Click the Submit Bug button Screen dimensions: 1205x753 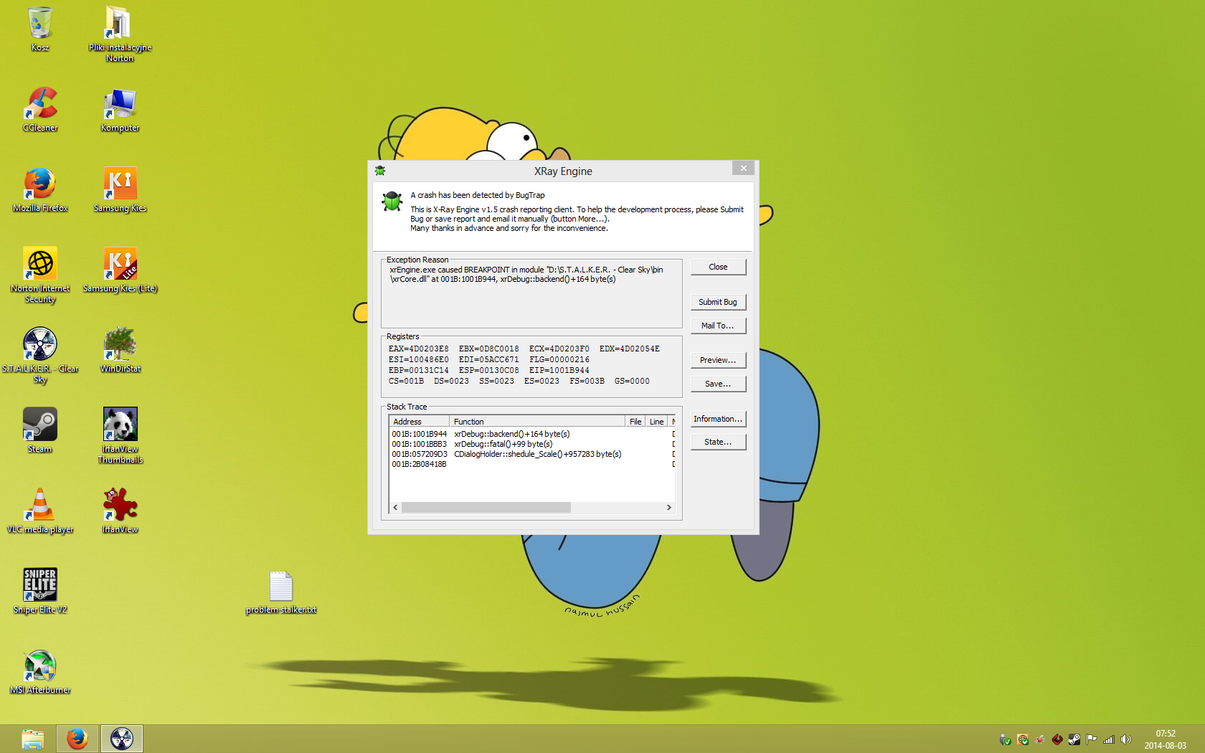tap(718, 302)
